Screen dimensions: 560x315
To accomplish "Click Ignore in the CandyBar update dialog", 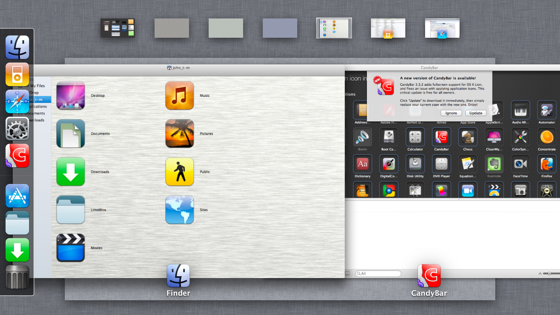I will (x=451, y=113).
